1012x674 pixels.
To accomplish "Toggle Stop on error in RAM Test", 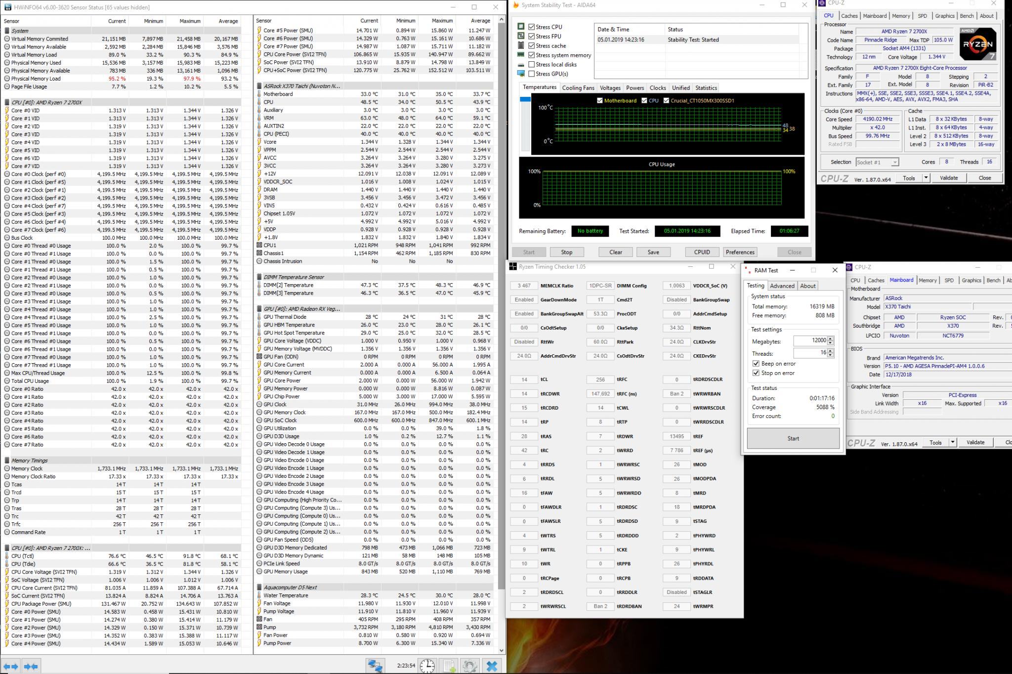I will click(x=756, y=373).
